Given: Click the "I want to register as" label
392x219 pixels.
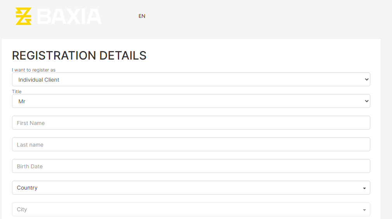Looking at the screenshot, I should point(33,70).
